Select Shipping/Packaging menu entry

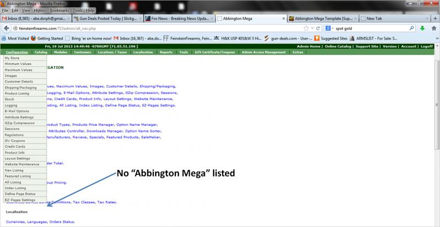point(25,87)
